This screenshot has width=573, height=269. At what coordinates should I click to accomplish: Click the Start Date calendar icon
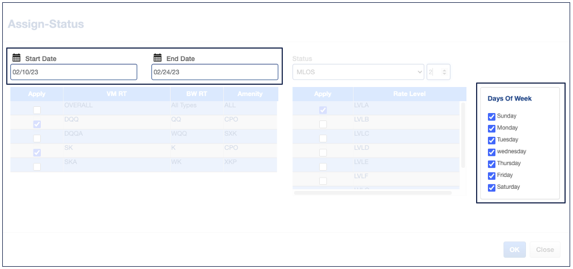point(16,58)
